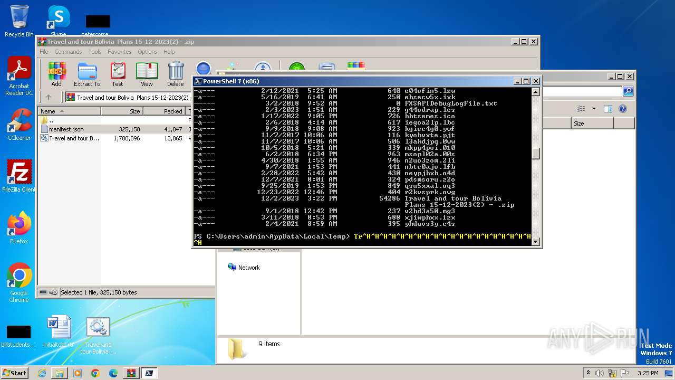675x380 pixels.
Task: Click the PowerShell title bar icon
Action: (x=198, y=81)
